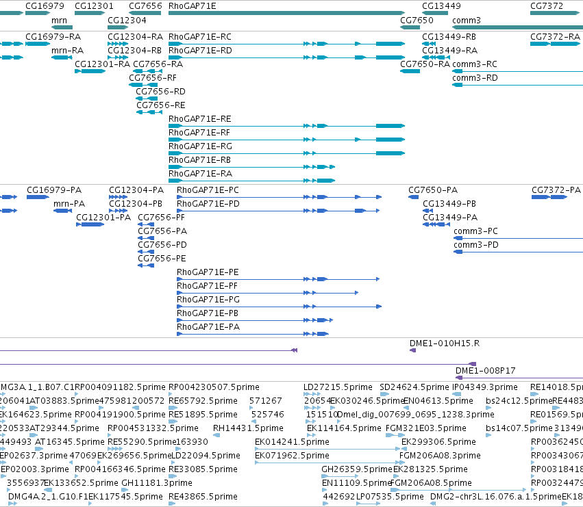
Task: Click the CG16979-PA protein label
Action: point(54,190)
